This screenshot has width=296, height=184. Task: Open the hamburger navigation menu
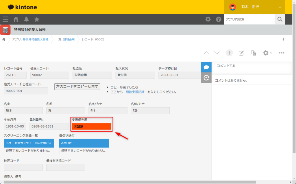5,19
